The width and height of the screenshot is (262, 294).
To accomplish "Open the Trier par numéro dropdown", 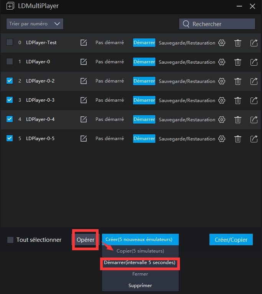I will pyautogui.click(x=35, y=24).
